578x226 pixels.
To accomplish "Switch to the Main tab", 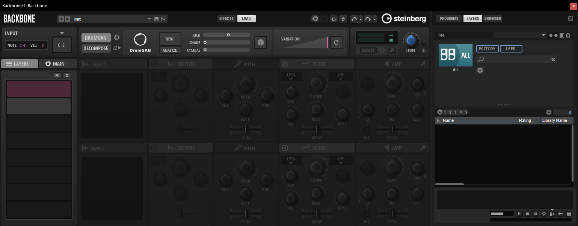I will [x=58, y=64].
